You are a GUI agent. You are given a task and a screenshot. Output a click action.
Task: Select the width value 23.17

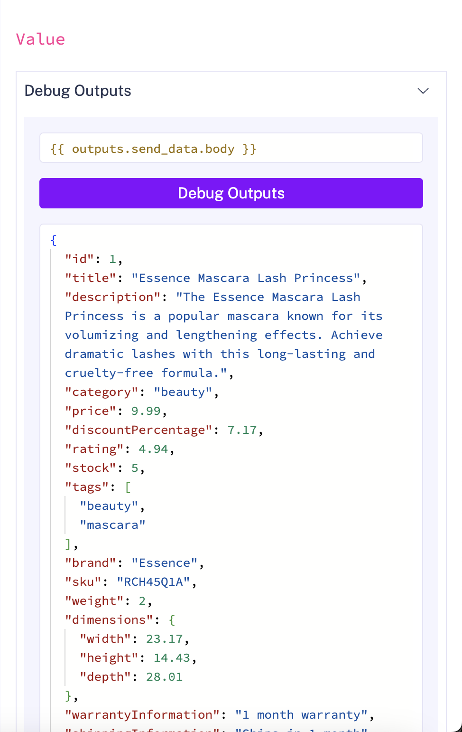pos(165,638)
